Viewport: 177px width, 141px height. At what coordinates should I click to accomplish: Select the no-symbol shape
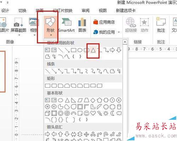coord(67,113)
